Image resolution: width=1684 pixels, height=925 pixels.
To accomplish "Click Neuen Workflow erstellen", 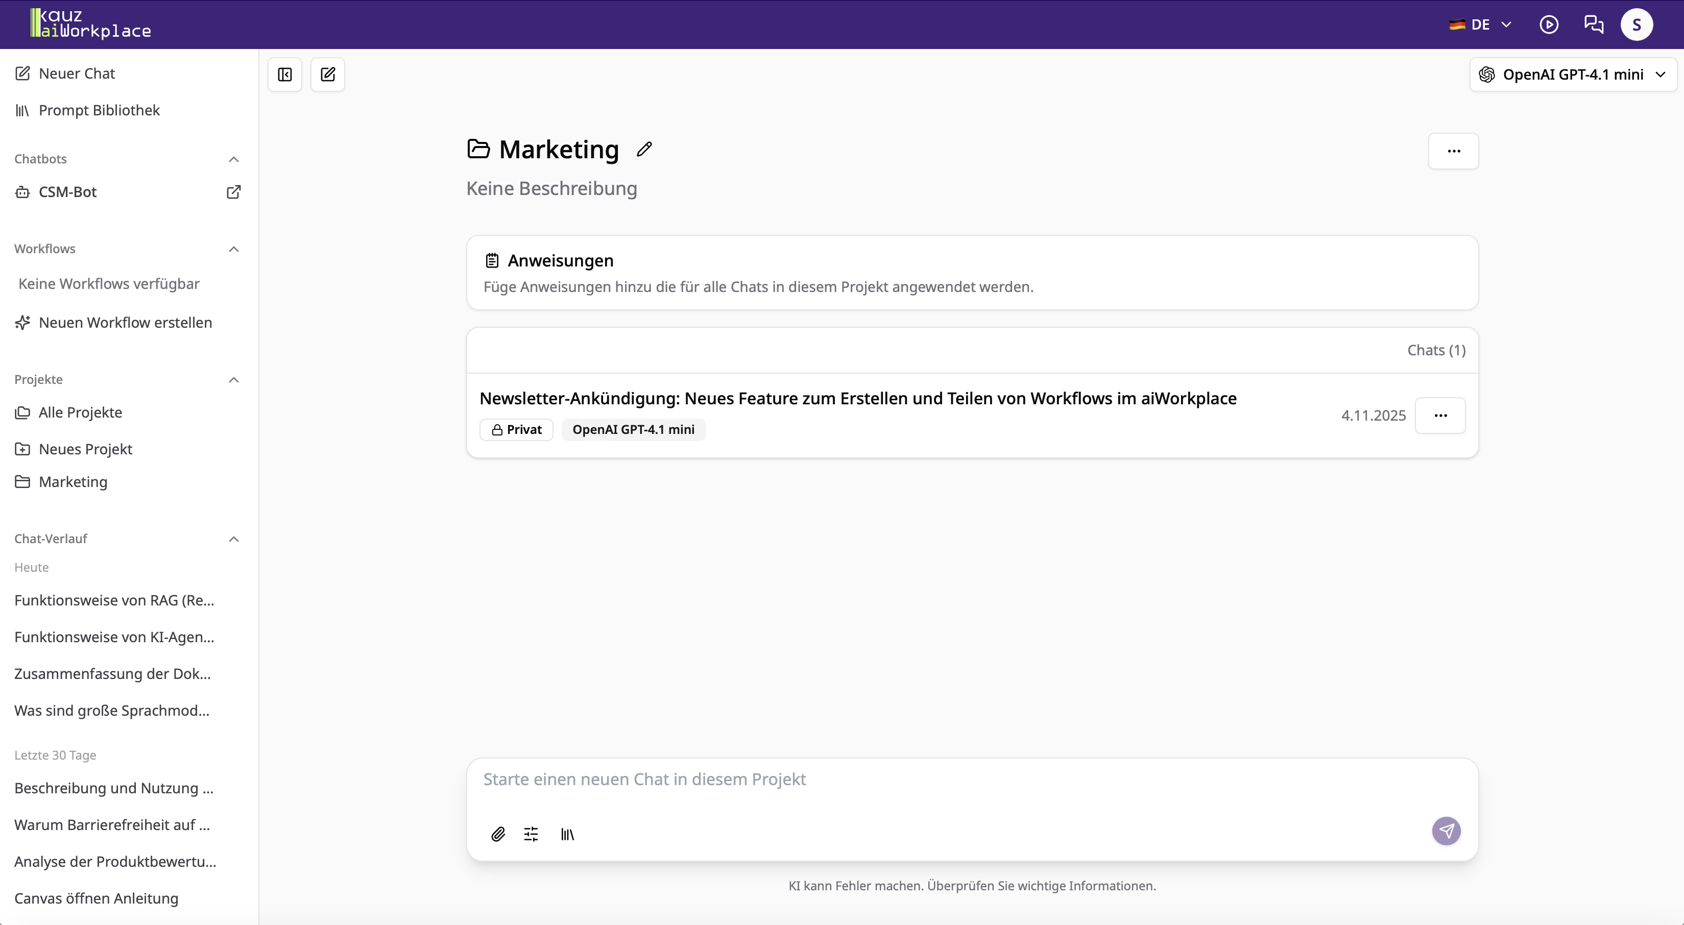I will 125,322.
